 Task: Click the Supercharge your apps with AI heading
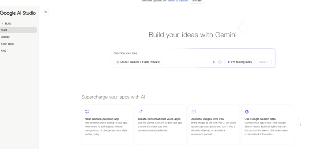click(x=113, y=97)
